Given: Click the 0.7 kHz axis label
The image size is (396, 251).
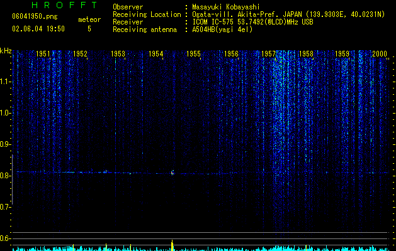Looking at the screenshot, I should point(5,207).
